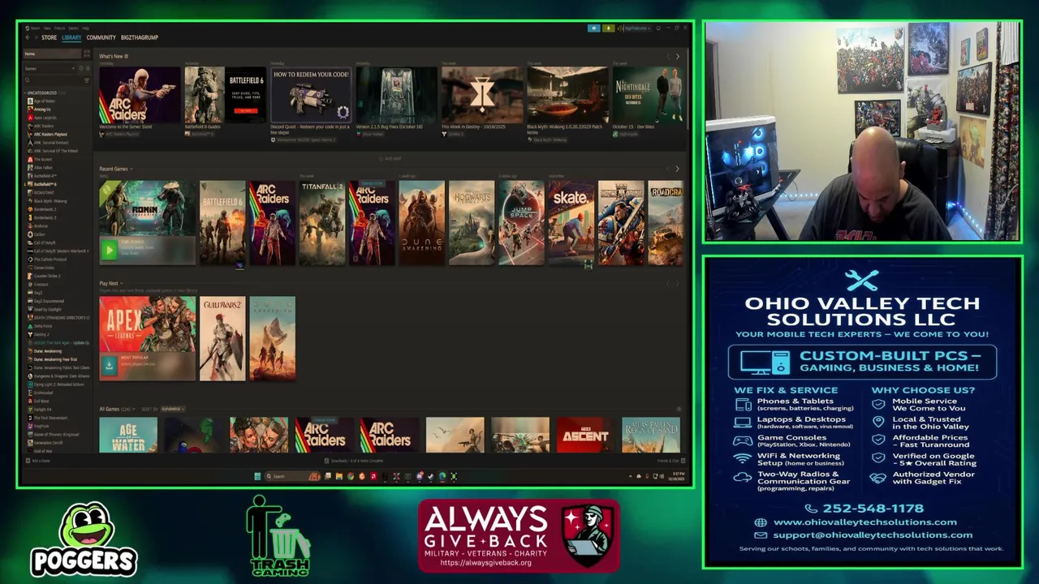Advance What's New with the right arrow

tap(678, 57)
